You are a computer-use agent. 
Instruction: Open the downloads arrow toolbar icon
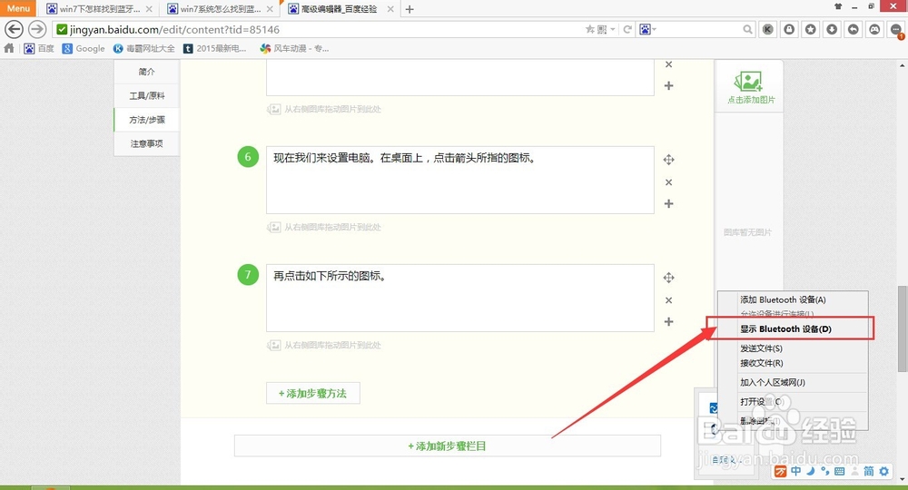coord(832,29)
